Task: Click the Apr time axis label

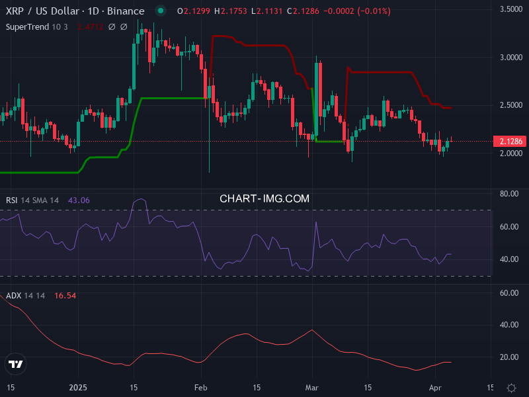Action: (435, 388)
